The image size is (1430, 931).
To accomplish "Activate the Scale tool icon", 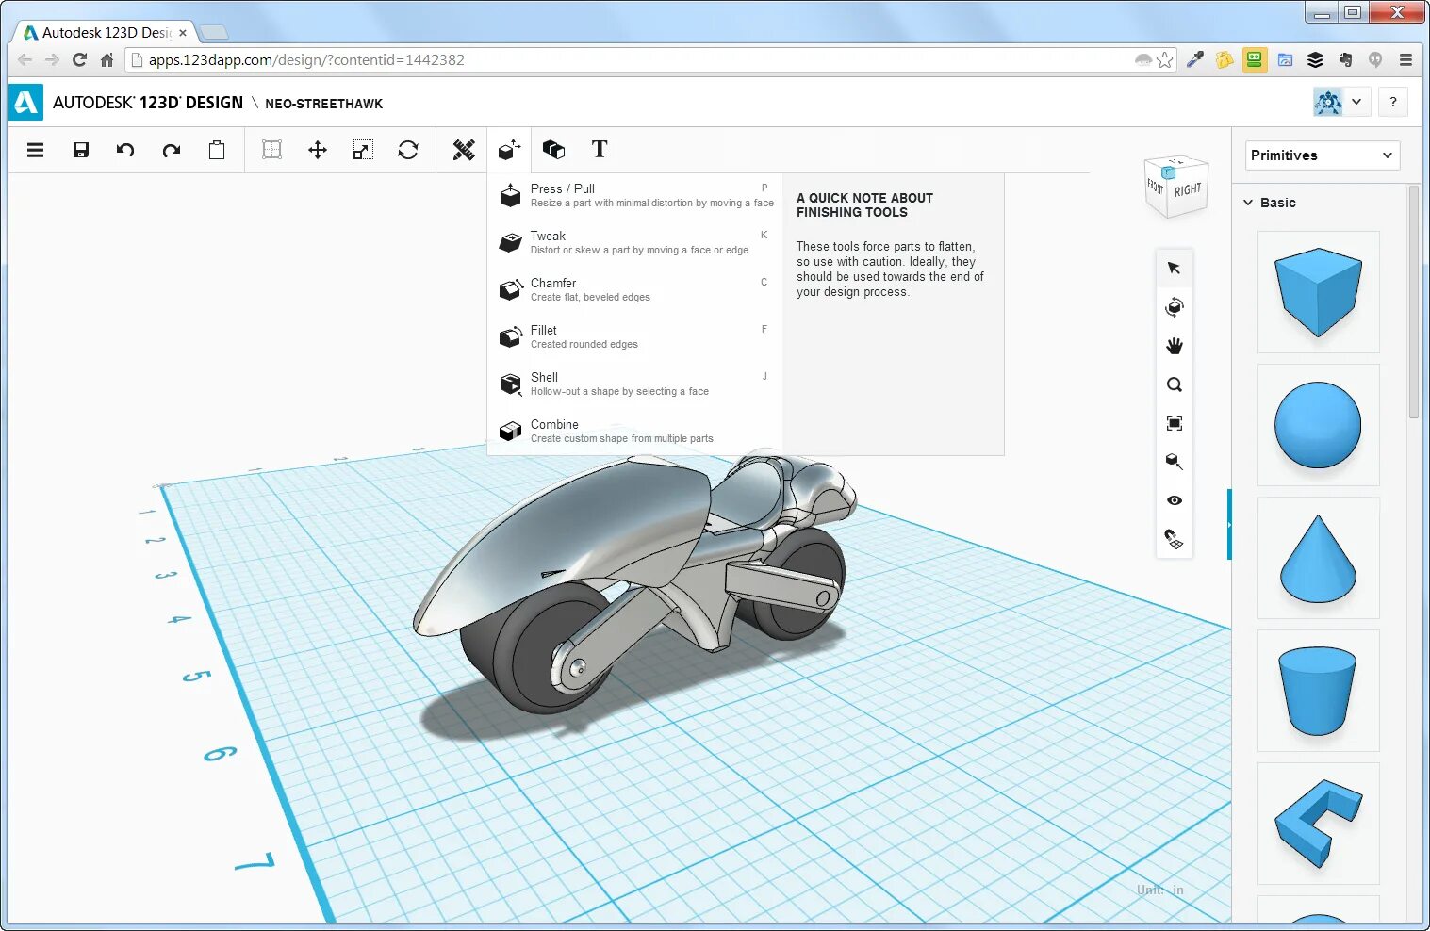I will pyautogui.click(x=363, y=150).
